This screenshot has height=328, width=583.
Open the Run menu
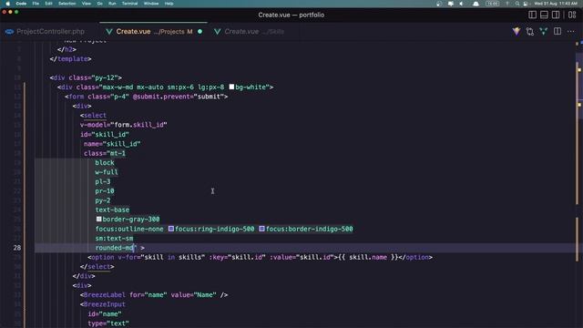pos(112,4)
